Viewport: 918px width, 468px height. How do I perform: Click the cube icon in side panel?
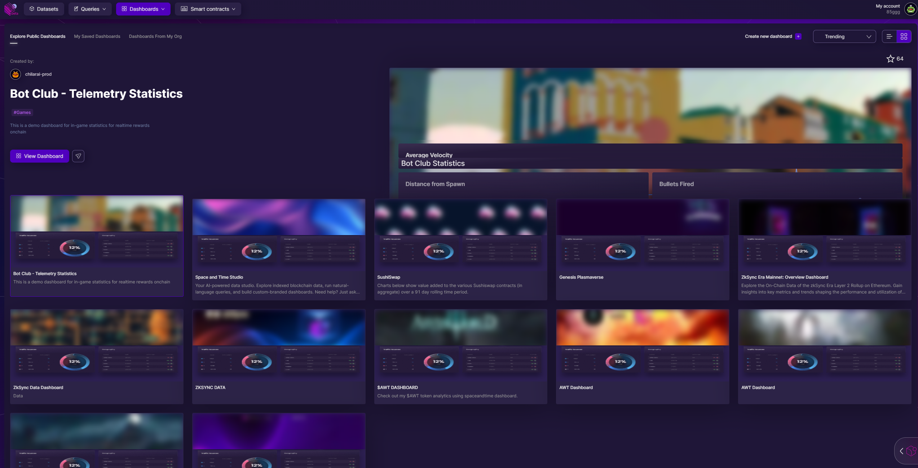click(911, 451)
